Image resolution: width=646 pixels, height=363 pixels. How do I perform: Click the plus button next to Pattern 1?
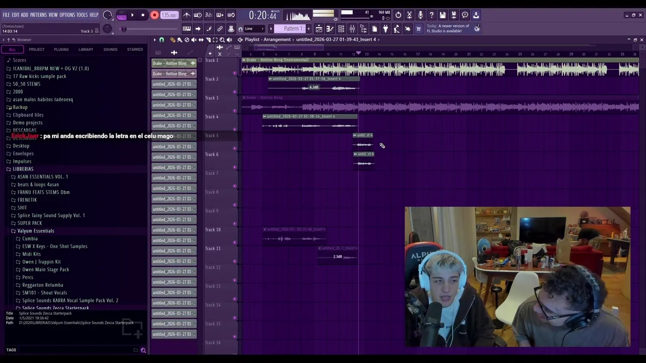pyautogui.click(x=309, y=29)
